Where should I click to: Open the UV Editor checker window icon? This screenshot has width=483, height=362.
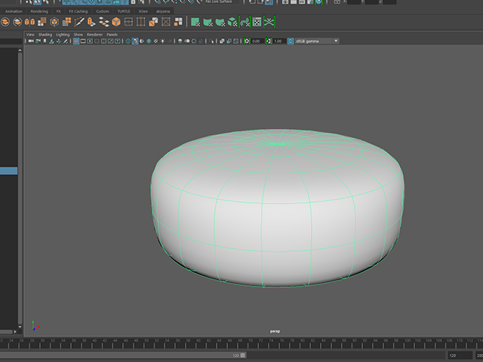(x=257, y=22)
